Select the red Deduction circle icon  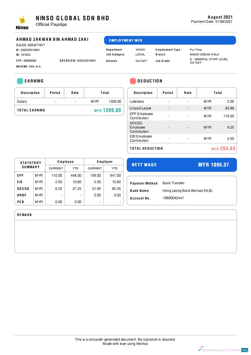pos(132,81)
